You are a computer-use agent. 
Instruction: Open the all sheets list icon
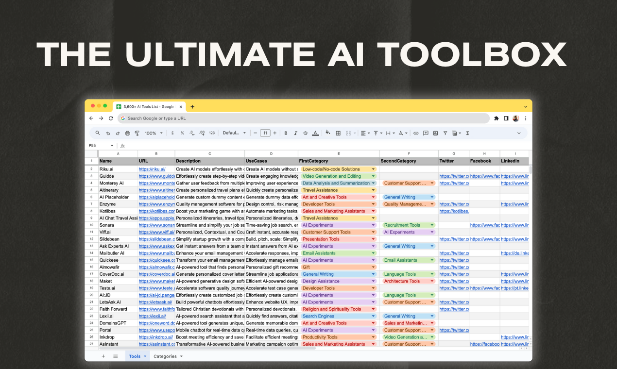point(116,356)
